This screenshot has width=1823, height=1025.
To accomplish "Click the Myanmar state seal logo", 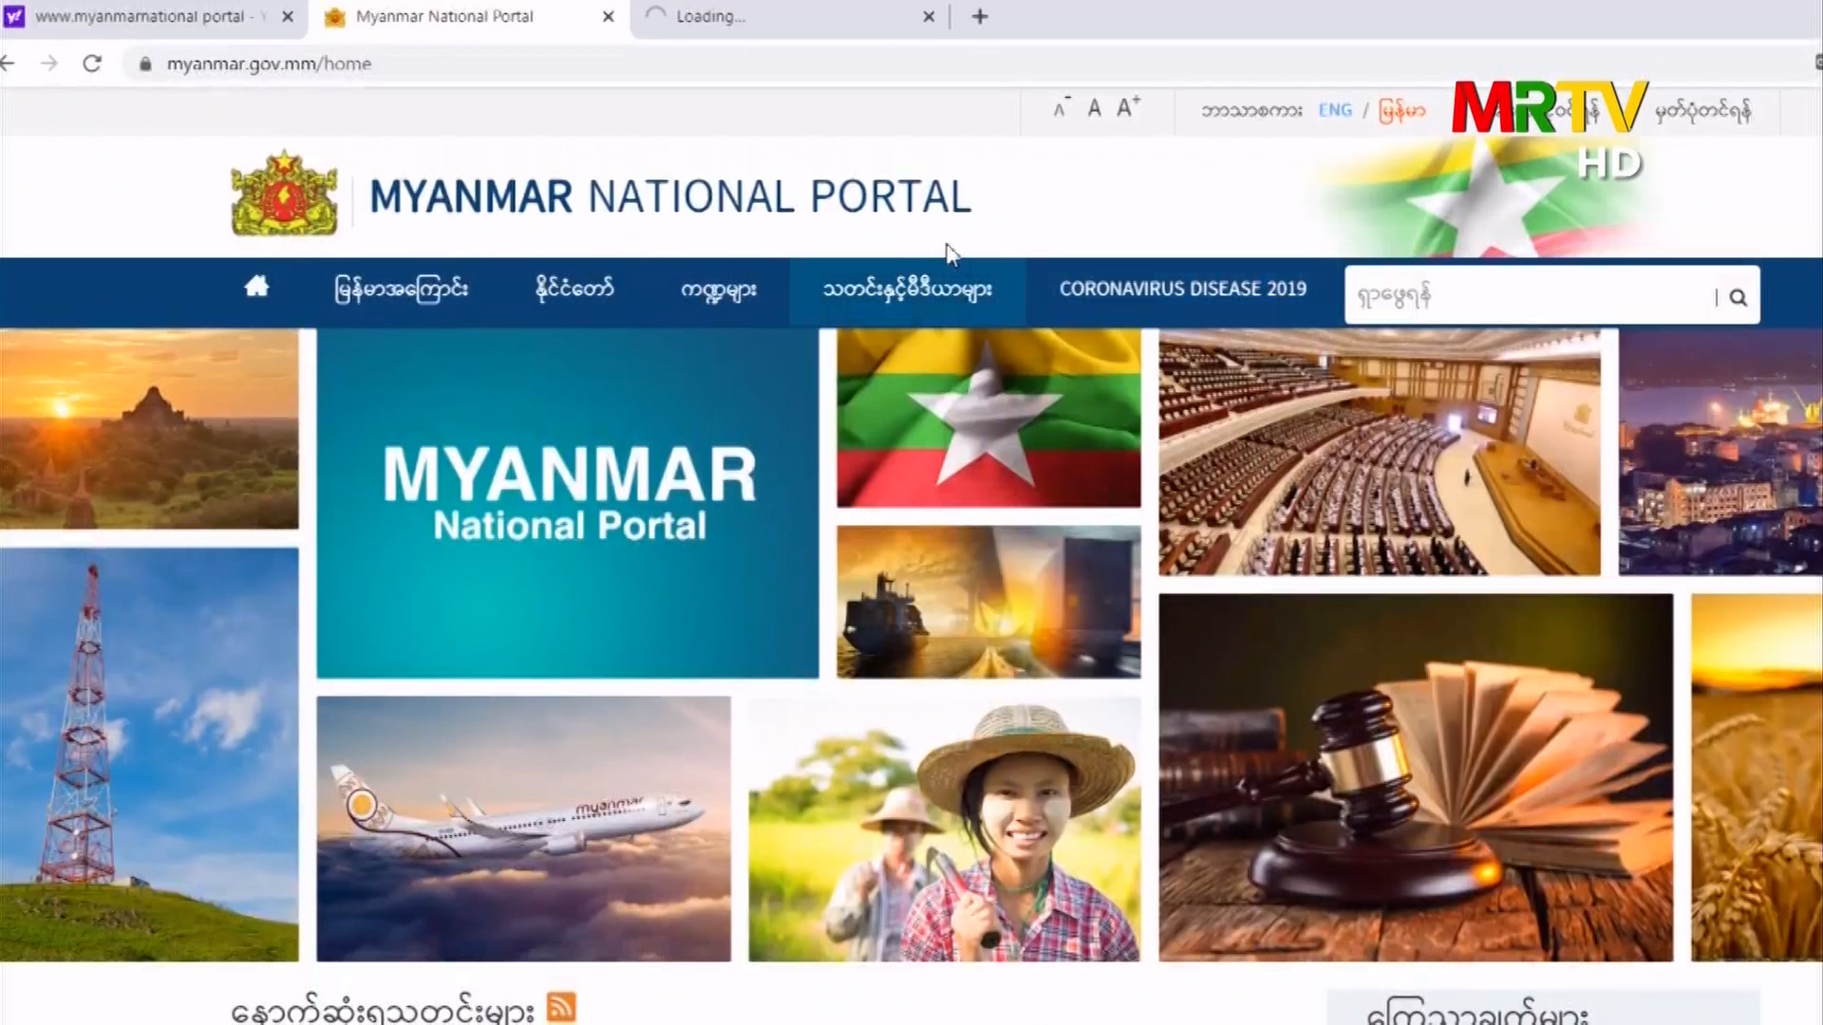I will tap(282, 194).
